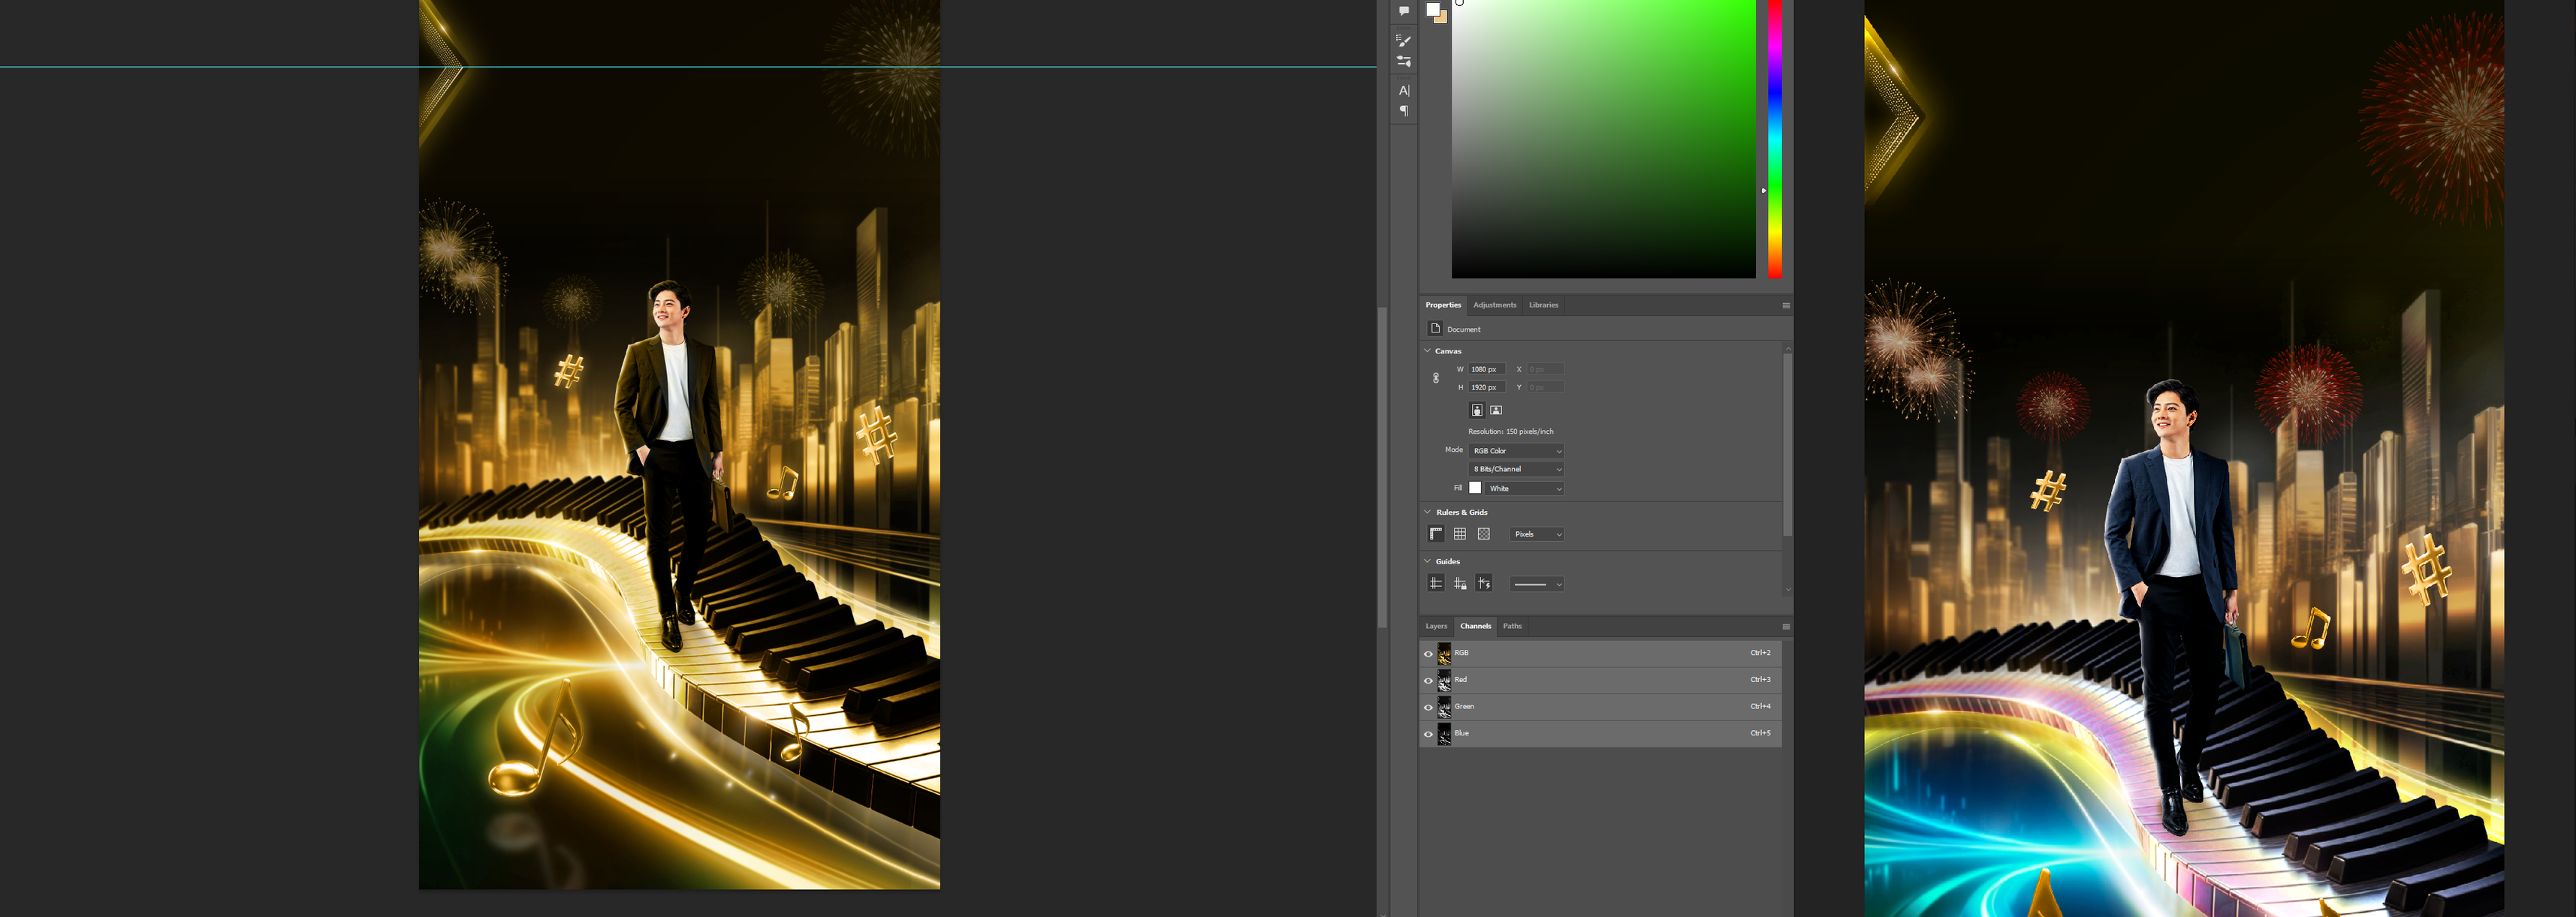Screen dimensions: 2576x917
Task: Click the rulers icon in Rulers & Grids
Action: click(1436, 534)
